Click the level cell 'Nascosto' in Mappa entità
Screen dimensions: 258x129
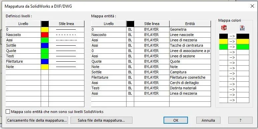109,35
